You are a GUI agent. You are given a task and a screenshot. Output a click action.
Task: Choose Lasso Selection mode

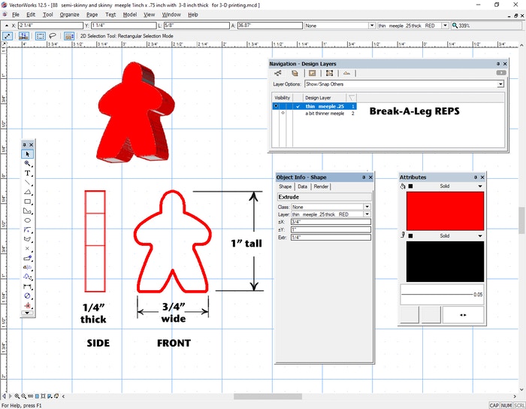coord(53,36)
